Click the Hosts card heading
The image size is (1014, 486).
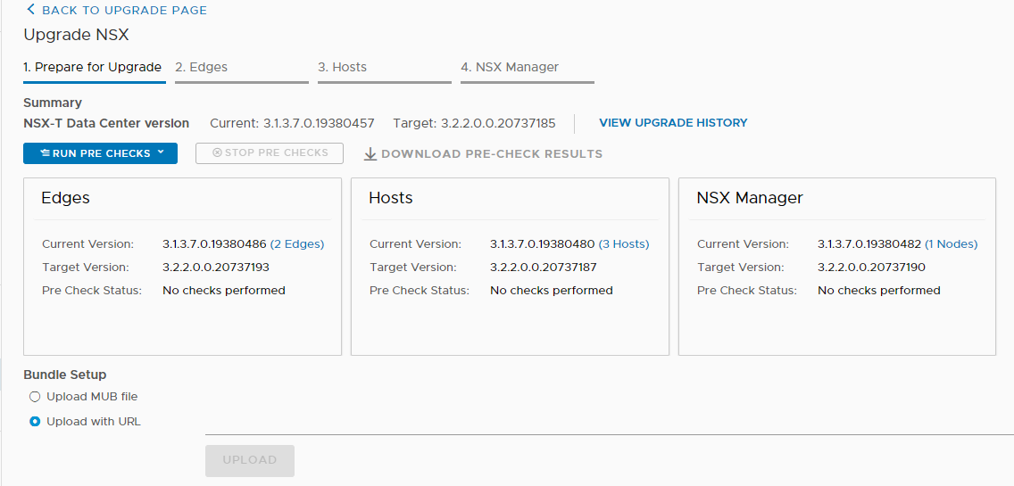391,198
